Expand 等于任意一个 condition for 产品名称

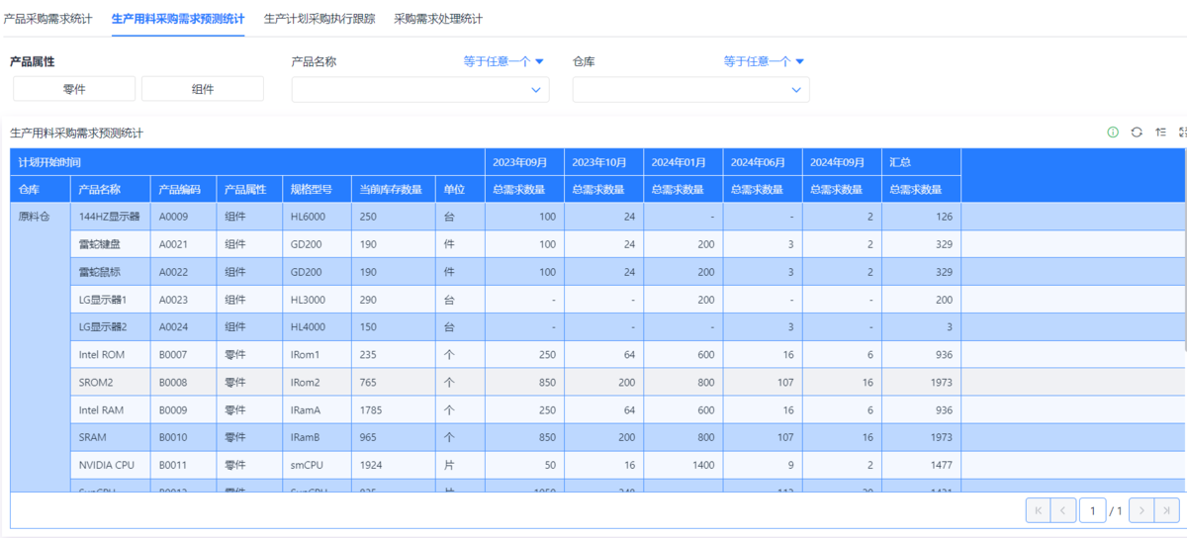coord(503,61)
